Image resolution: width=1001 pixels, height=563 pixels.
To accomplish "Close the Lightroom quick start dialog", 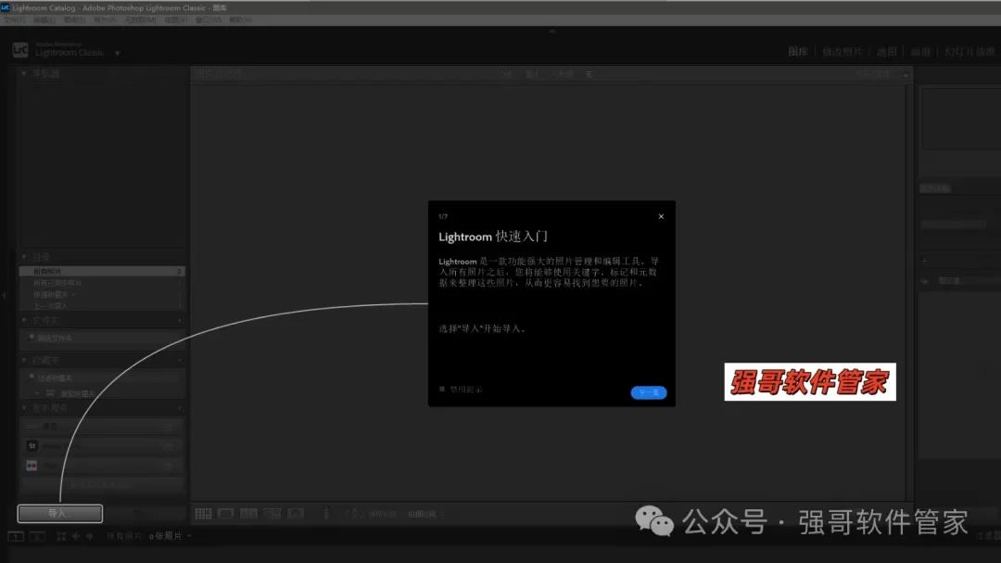I will [661, 217].
